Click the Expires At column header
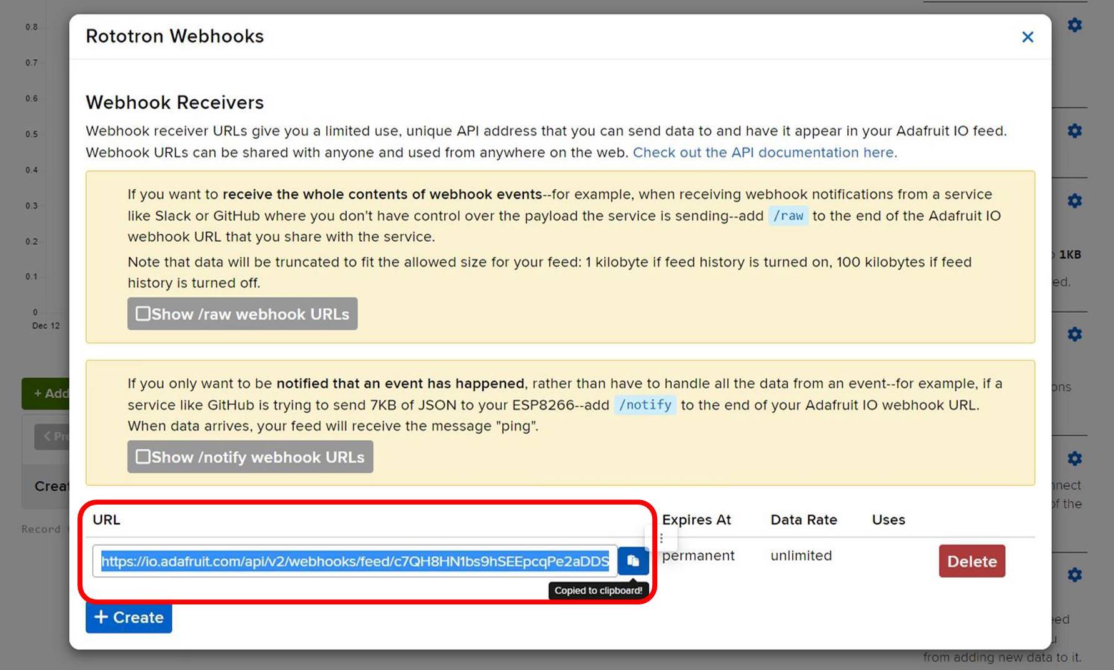Image resolution: width=1114 pixels, height=670 pixels. point(696,520)
